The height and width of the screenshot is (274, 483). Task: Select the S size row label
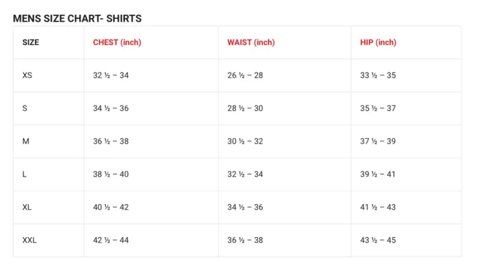(25, 108)
